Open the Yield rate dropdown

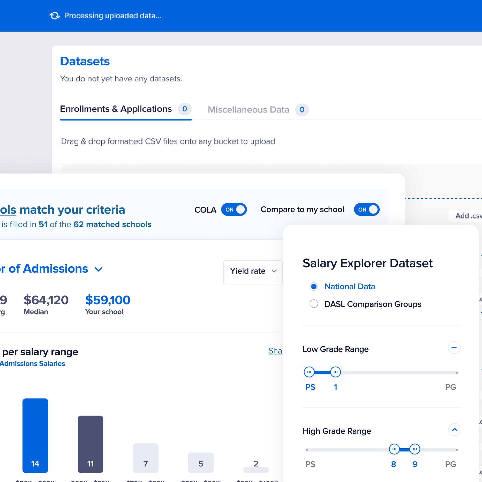(x=253, y=271)
